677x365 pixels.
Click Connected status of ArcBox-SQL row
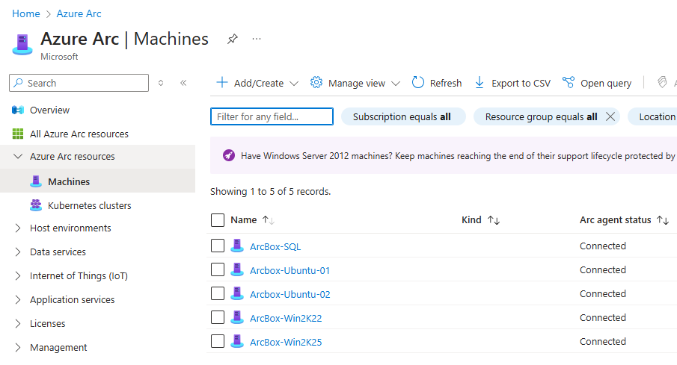[603, 246]
